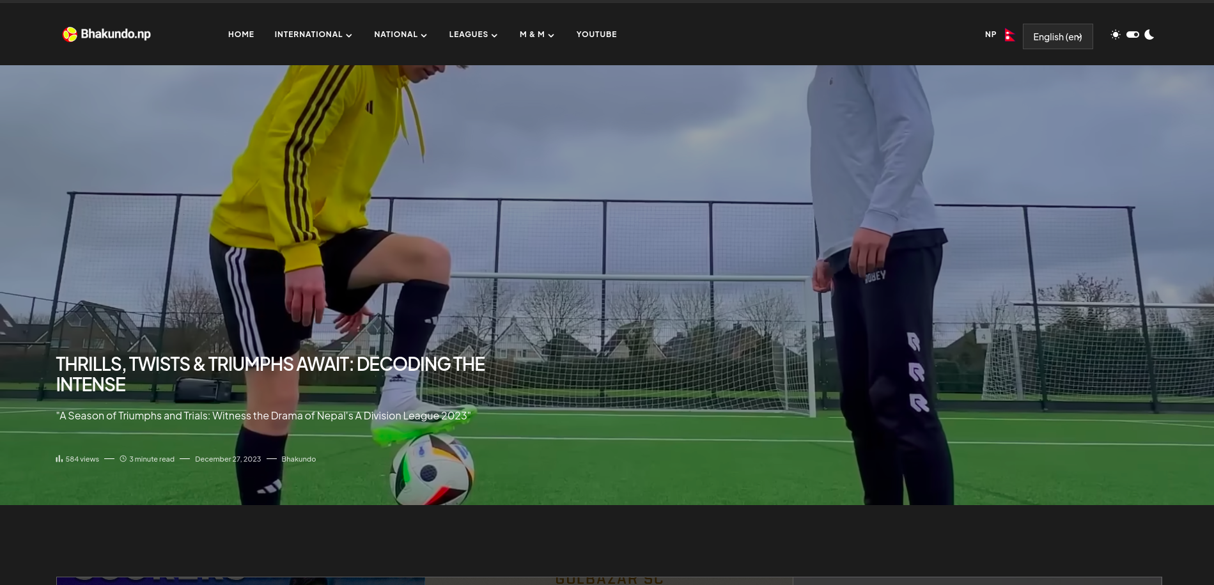Click the moon dark-mode icon
1214x585 pixels.
tap(1149, 35)
